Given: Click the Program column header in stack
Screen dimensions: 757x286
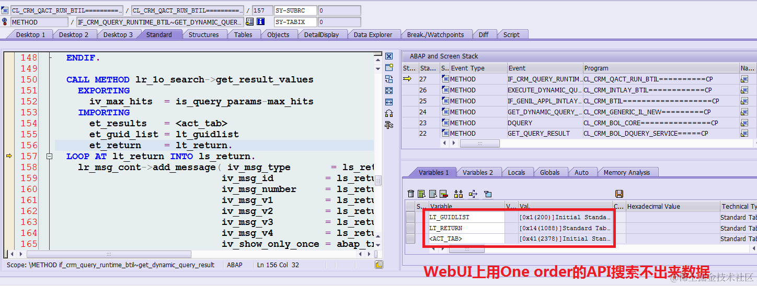Looking at the screenshot, I should click(x=661, y=68).
